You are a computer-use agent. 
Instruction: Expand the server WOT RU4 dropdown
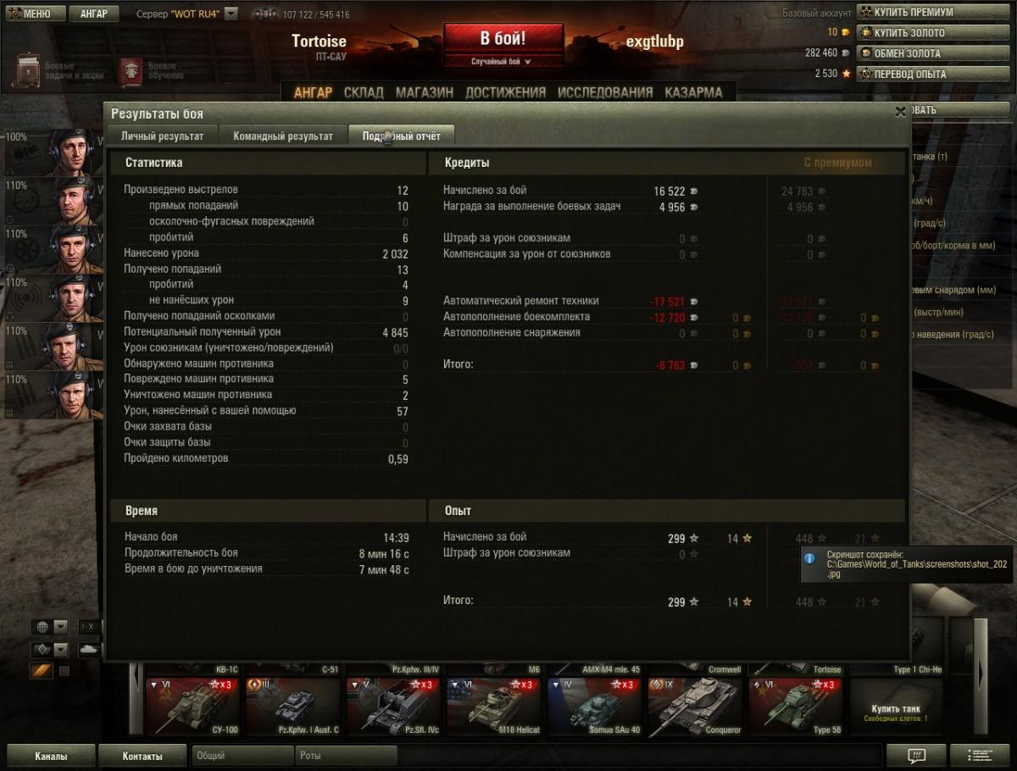231,14
